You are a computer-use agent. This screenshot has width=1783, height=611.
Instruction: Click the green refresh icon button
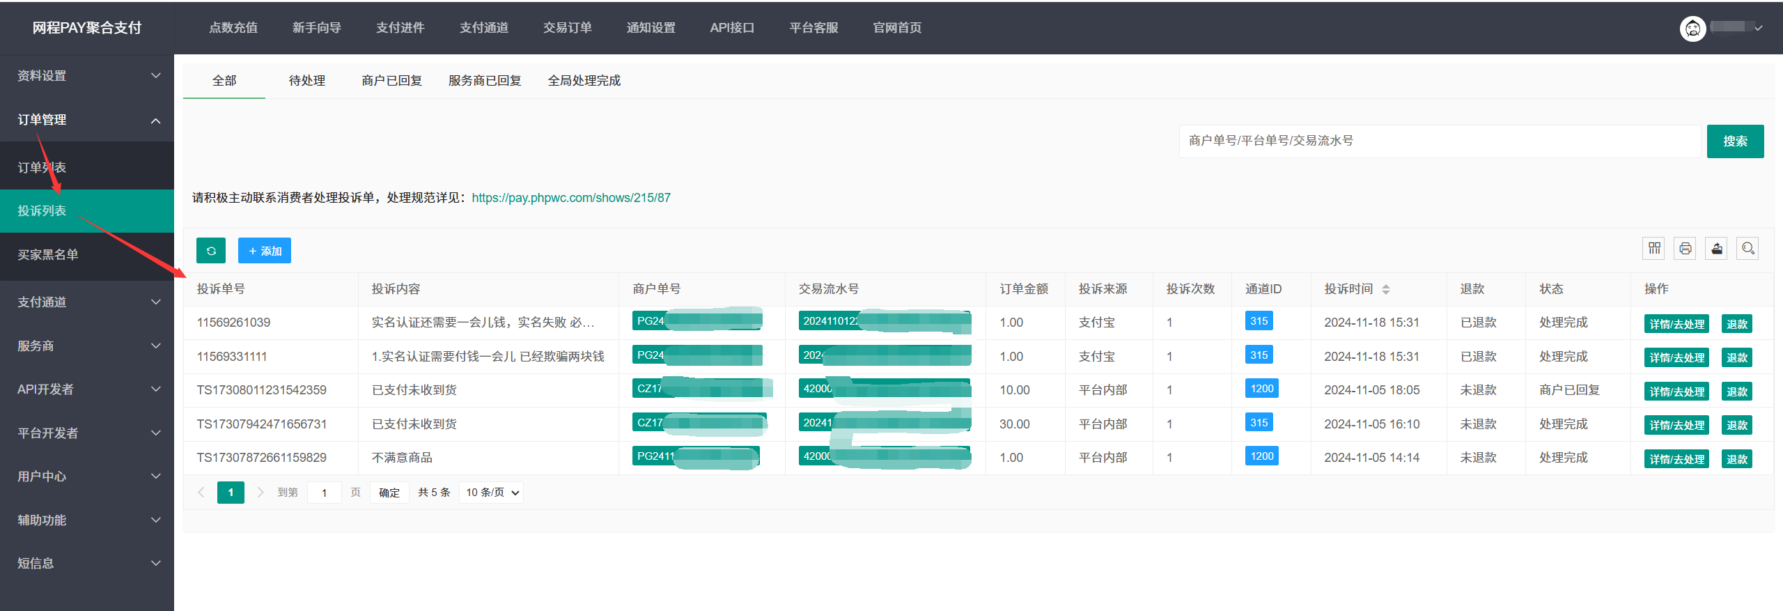point(211,251)
